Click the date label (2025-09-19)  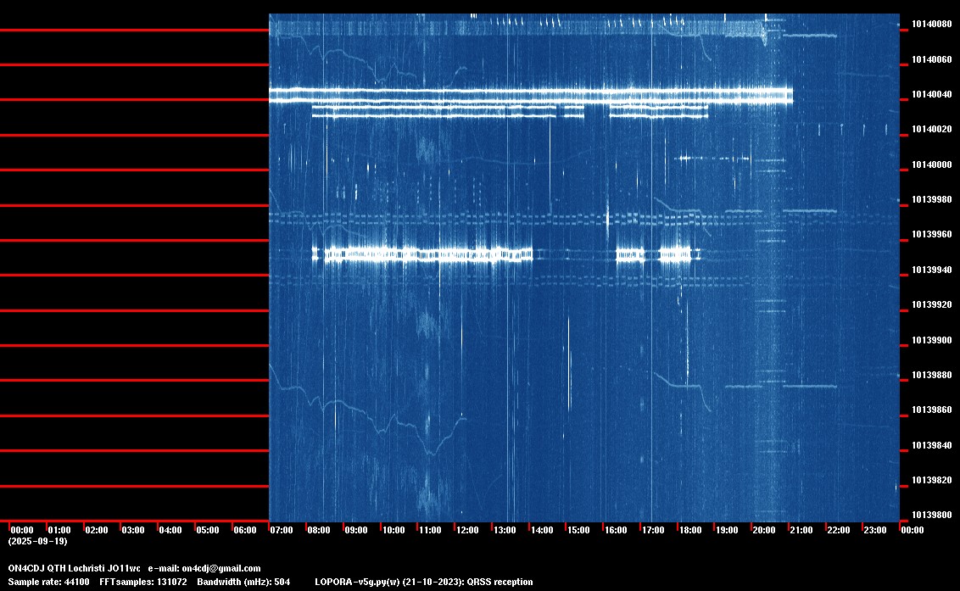point(38,541)
